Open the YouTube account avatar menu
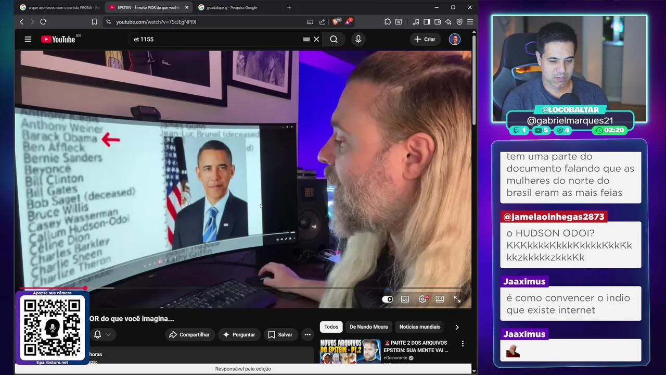Viewport: 666px width, 375px height. pos(455,40)
